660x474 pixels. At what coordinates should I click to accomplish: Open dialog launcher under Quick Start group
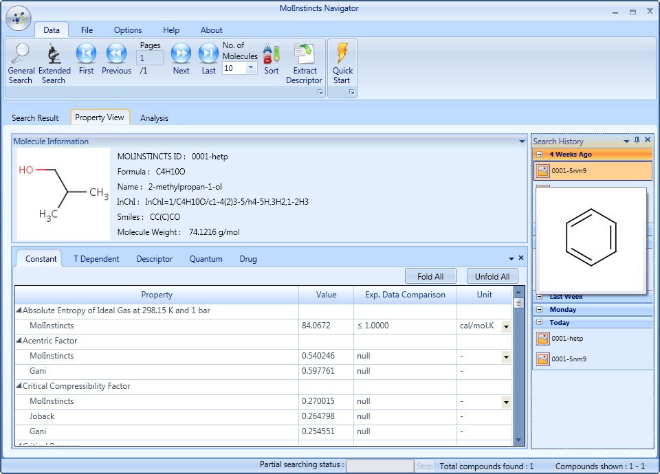(x=351, y=92)
